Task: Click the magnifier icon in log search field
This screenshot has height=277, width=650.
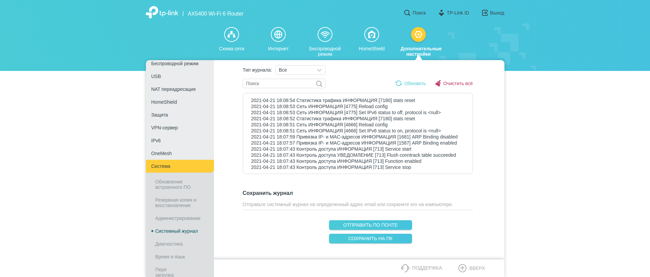Action: pyautogui.click(x=319, y=84)
